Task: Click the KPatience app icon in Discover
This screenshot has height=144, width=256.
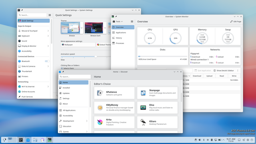Action: [100, 93]
